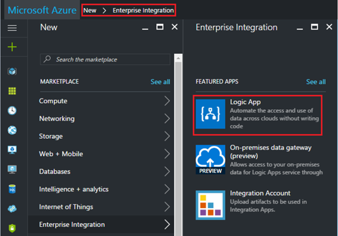
Task: Expand Databases using its chevron arrow
Action: pos(167,172)
